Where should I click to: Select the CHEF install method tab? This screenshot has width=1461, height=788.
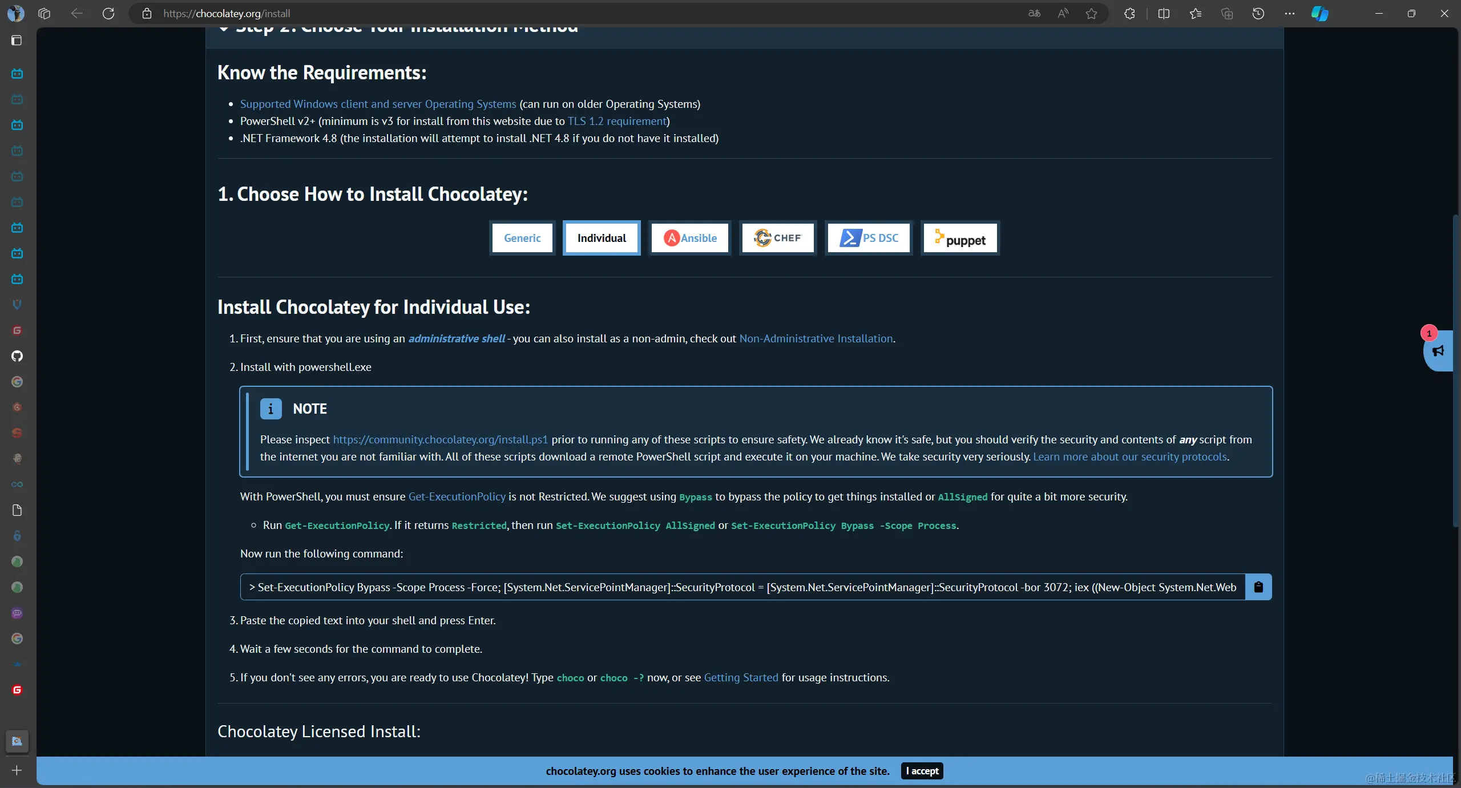point(778,238)
